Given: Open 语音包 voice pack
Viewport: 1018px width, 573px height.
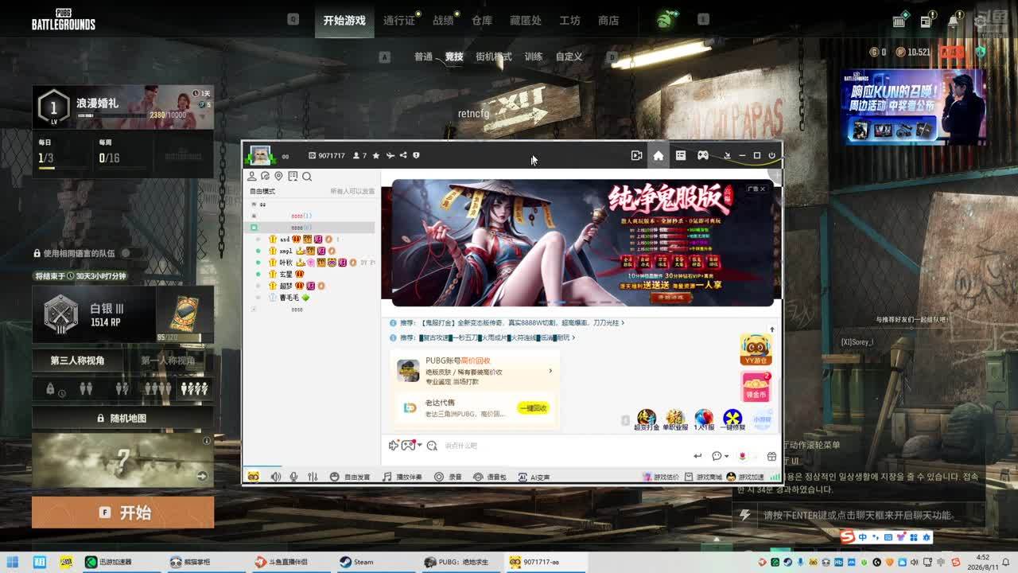Looking at the screenshot, I should pos(490,477).
